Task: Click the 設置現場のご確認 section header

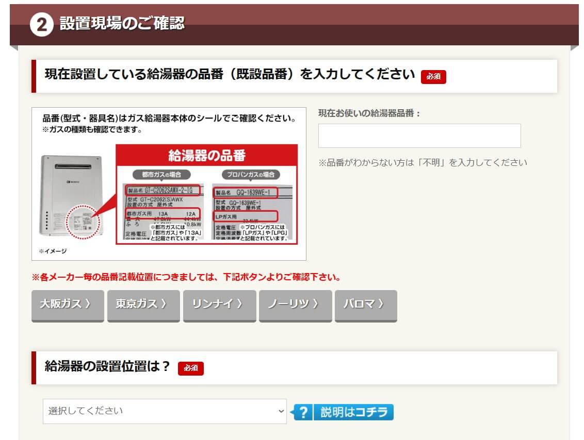Action: [122, 24]
